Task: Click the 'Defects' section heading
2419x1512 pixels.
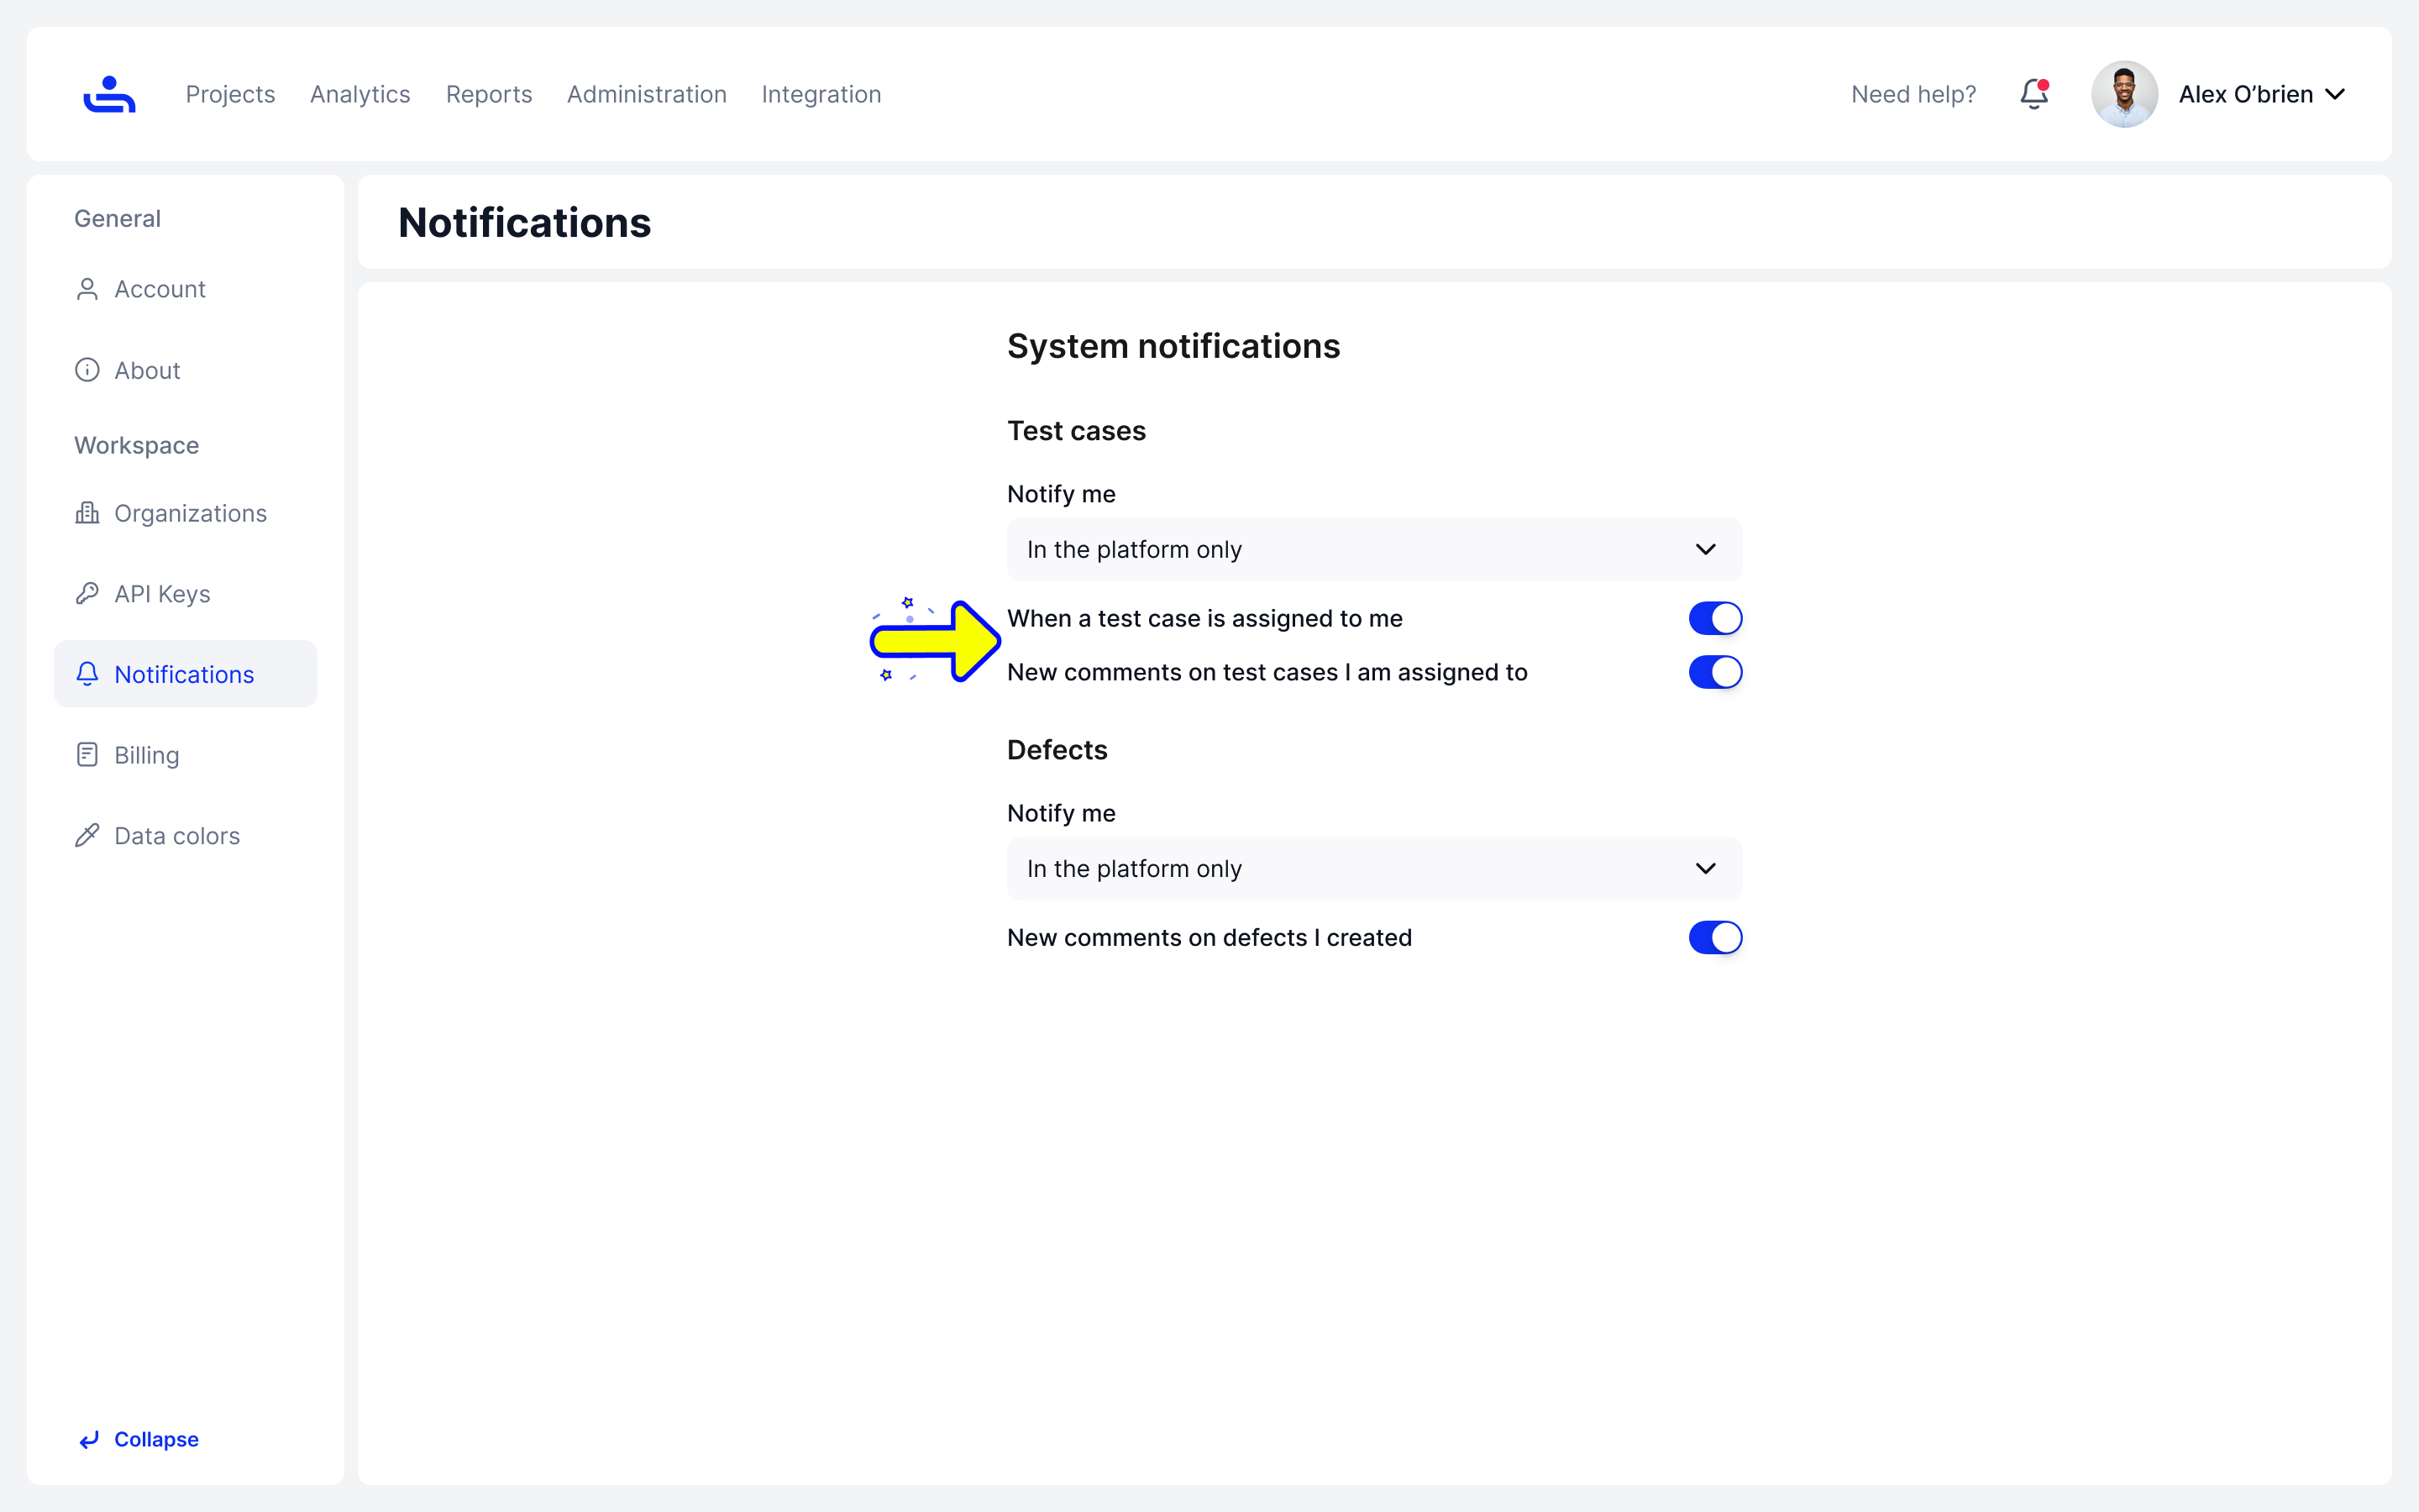Action: pyautogui.click(x=1057, y=750)
